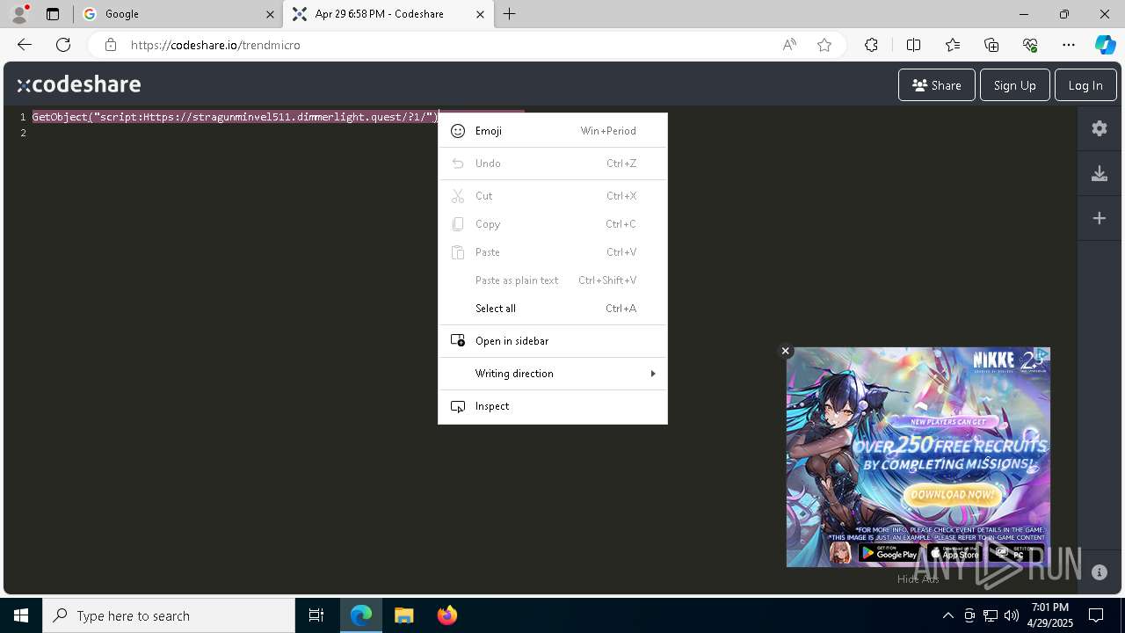1125x633 pixels.
Task: Open Edge Settings and more menu
Action: 1069,45
